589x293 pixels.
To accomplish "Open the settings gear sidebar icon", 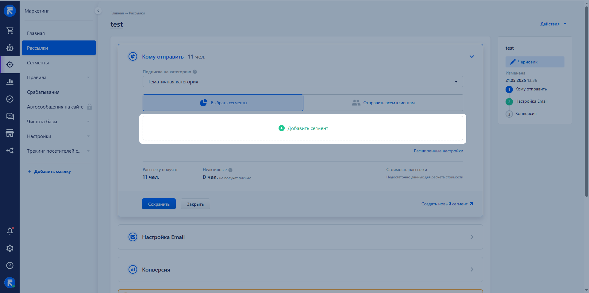I will tap(10, 248).
